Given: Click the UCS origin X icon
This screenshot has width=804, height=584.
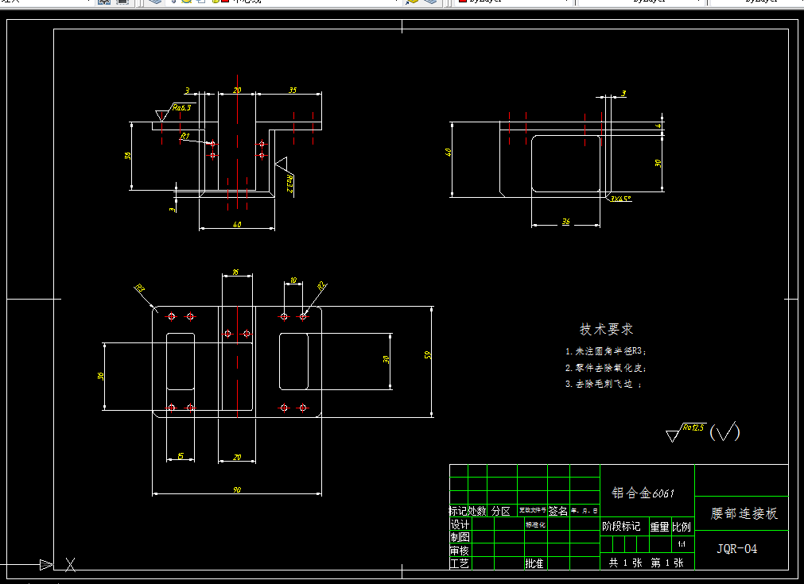Looking at the screenshot, I should 70,564.
